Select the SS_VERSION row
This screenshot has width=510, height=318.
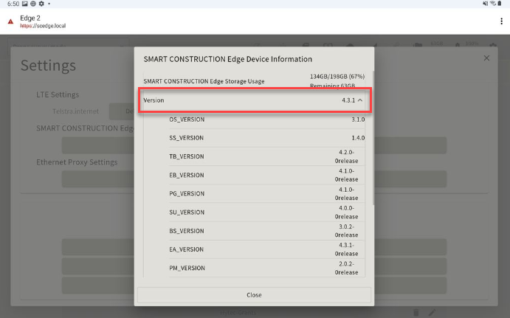point(266,138)
